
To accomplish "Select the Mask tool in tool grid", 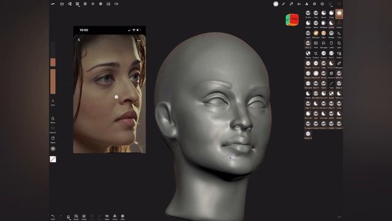I will coord(316,24).
